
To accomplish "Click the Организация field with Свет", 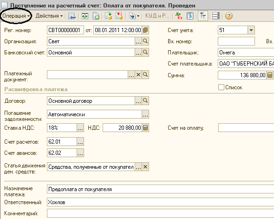I will [x=91, y=41].
